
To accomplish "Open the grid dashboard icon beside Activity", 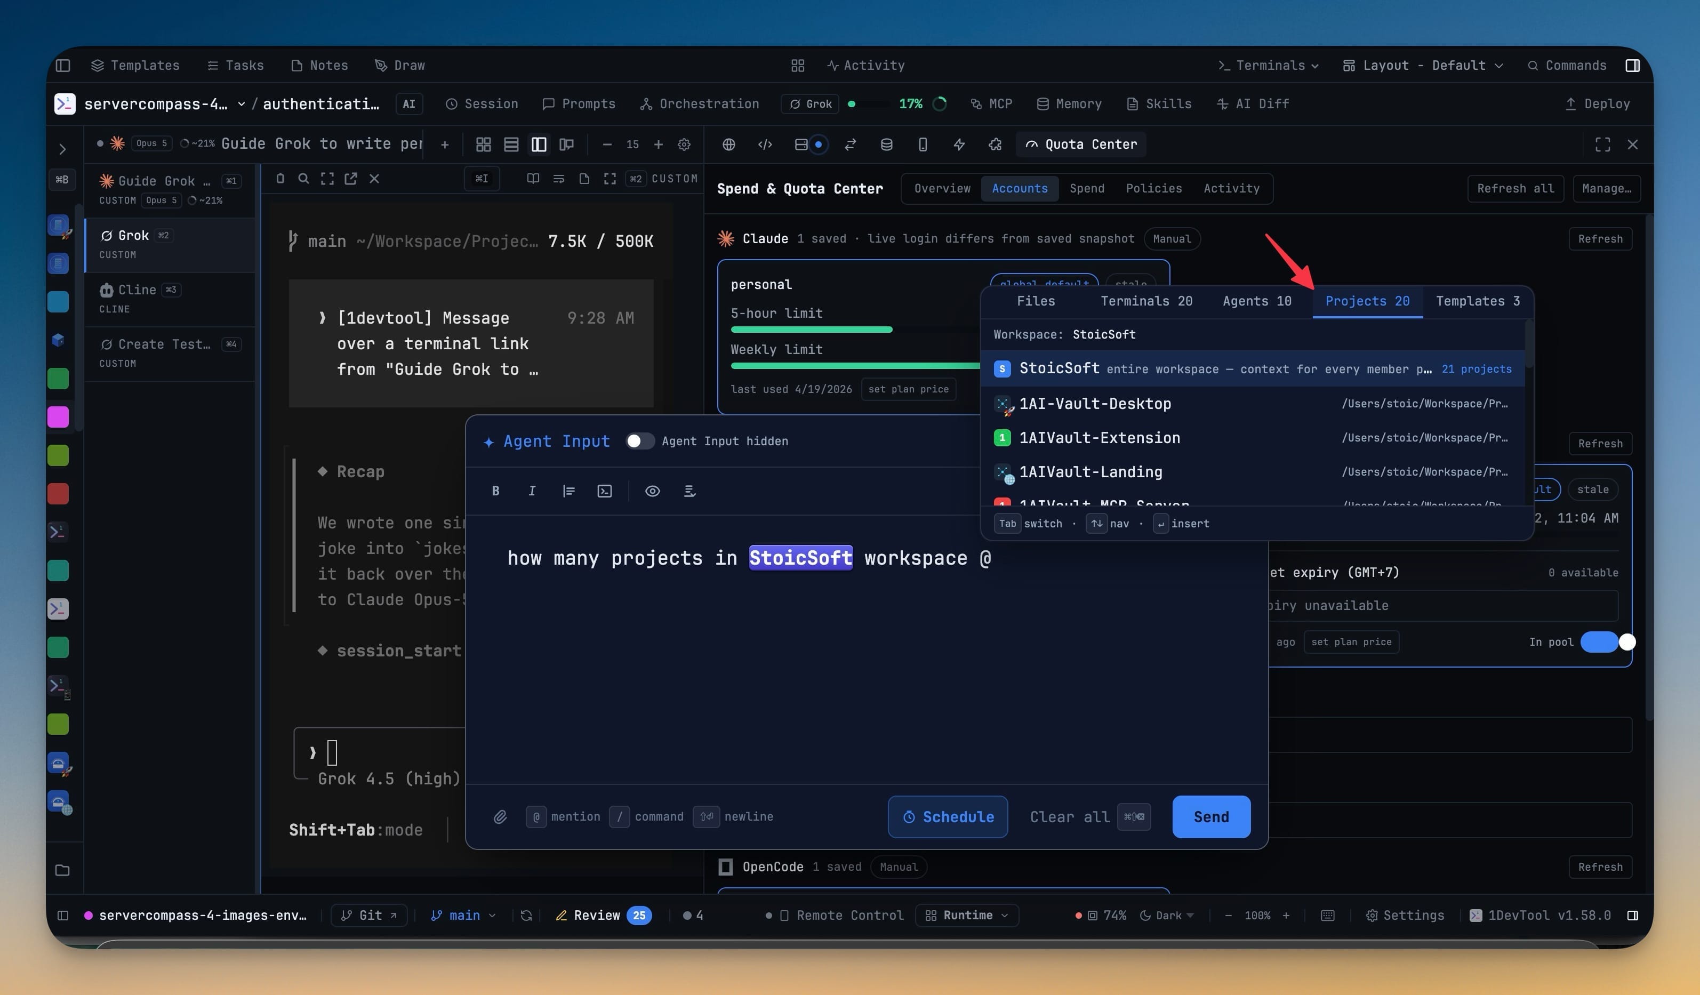I will point(797,66).
